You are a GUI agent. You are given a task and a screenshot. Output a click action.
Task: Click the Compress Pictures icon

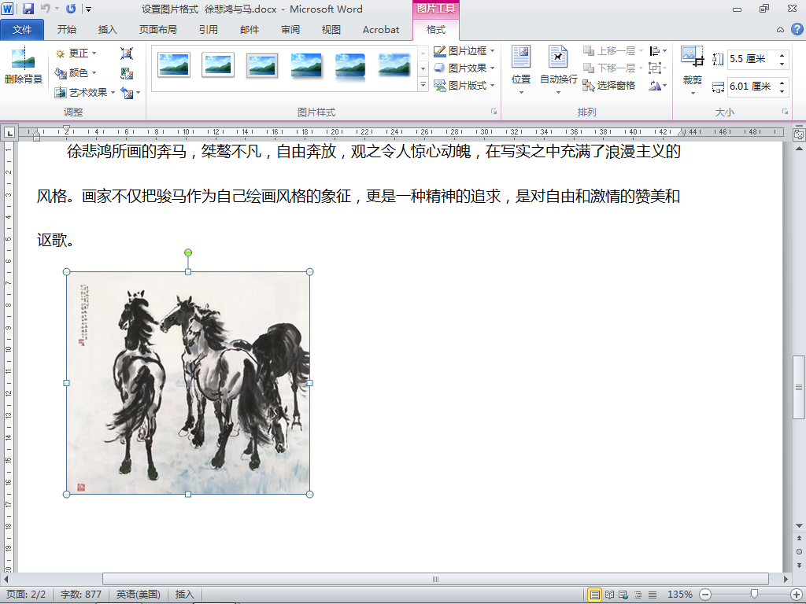pyautogui.click(x=127, y=53)
